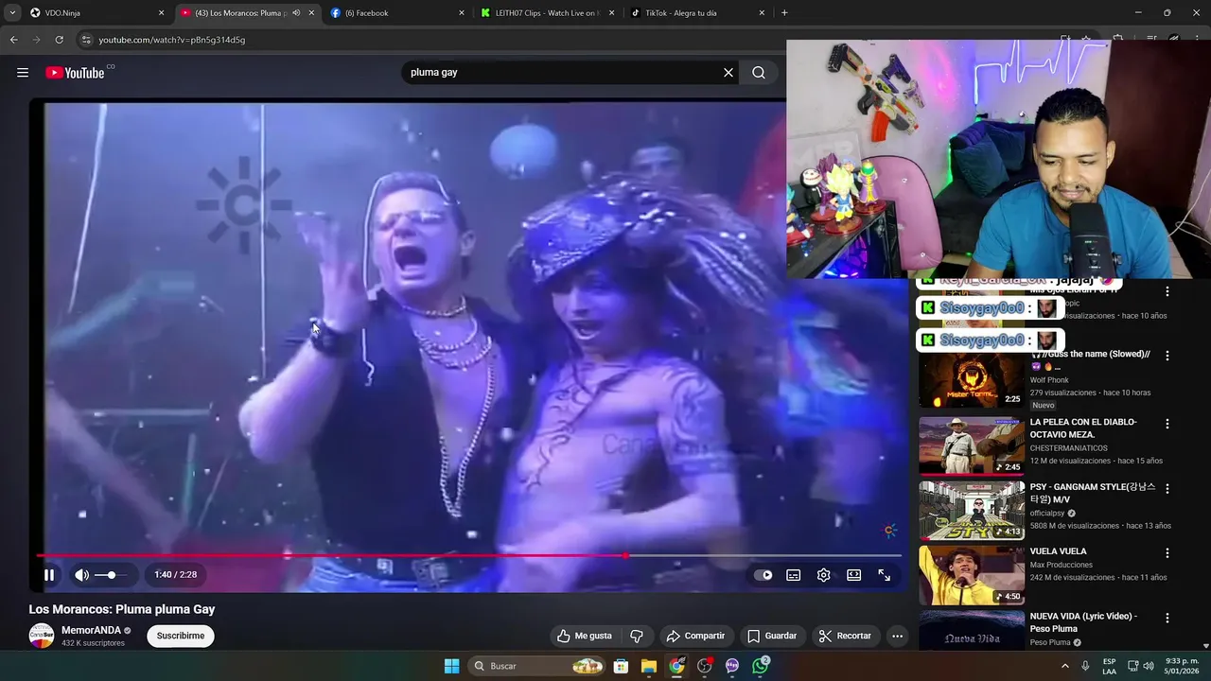Pause the video

tap(49, 574)
